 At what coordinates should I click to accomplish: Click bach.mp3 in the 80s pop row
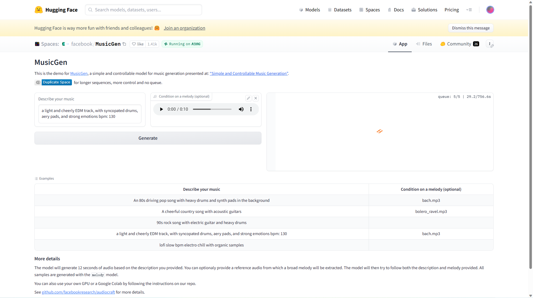pyautogui.click(x=431, y=200)
